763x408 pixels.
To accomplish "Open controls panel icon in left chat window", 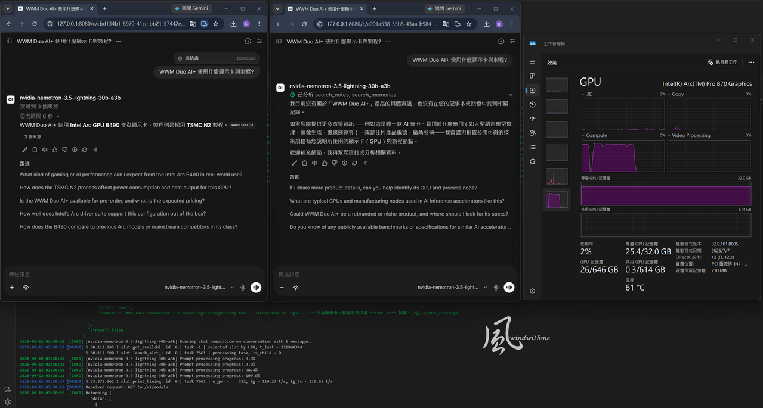I will [260, 41].
